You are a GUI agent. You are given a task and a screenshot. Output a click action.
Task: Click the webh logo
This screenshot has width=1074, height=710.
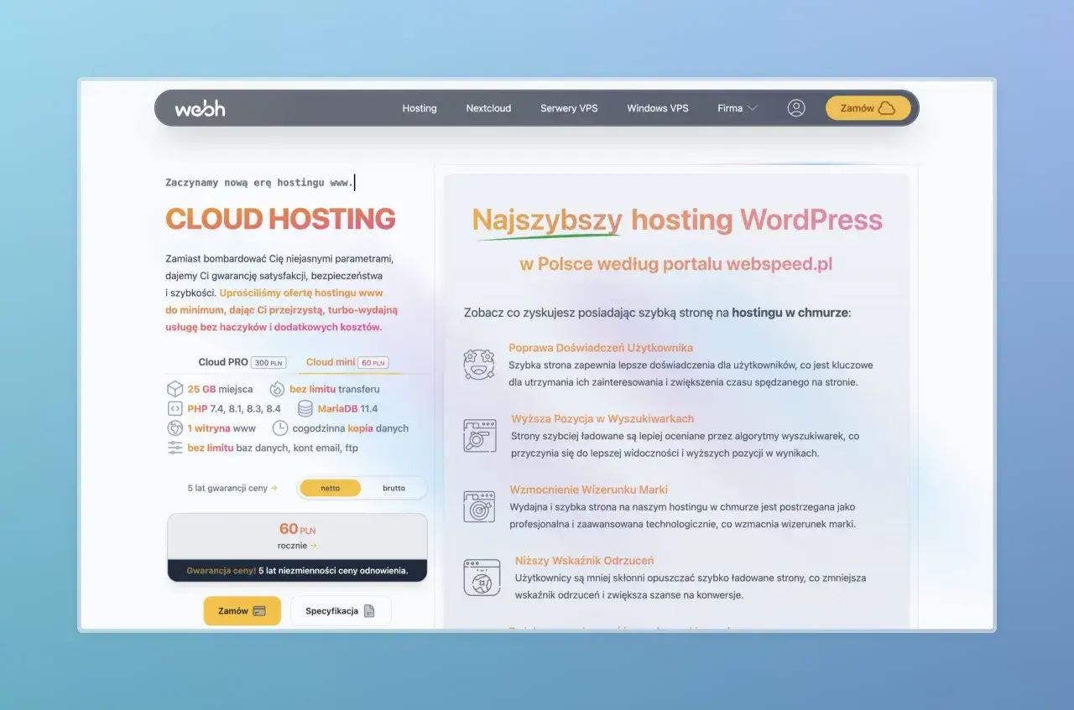[200, 108]
